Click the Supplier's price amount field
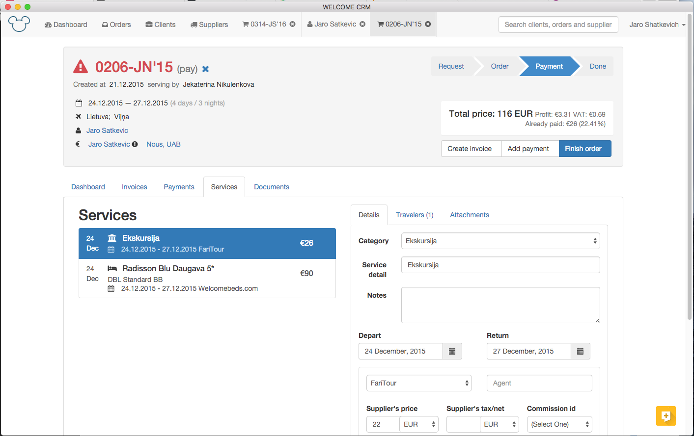Screen dimensions: 694x436 [383, 424]
